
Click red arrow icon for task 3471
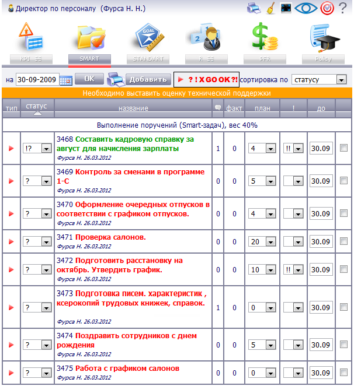click(x=11, y=242)
